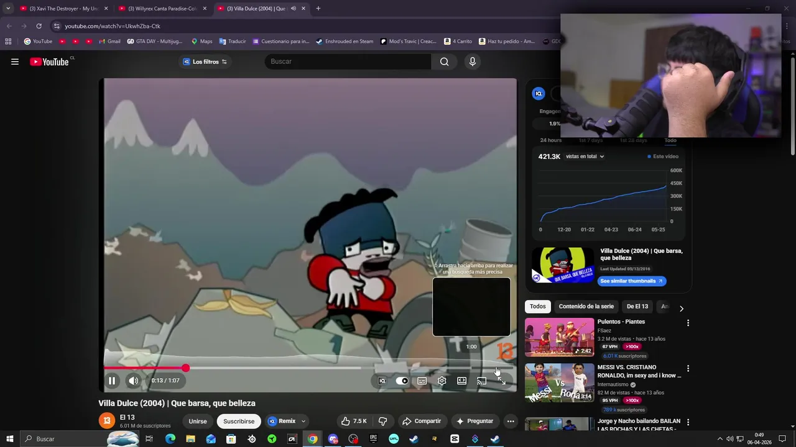Open options menu for Pulentos - Piantes
Viewport: 796px width, 447px height.
[x=688, y=323]
